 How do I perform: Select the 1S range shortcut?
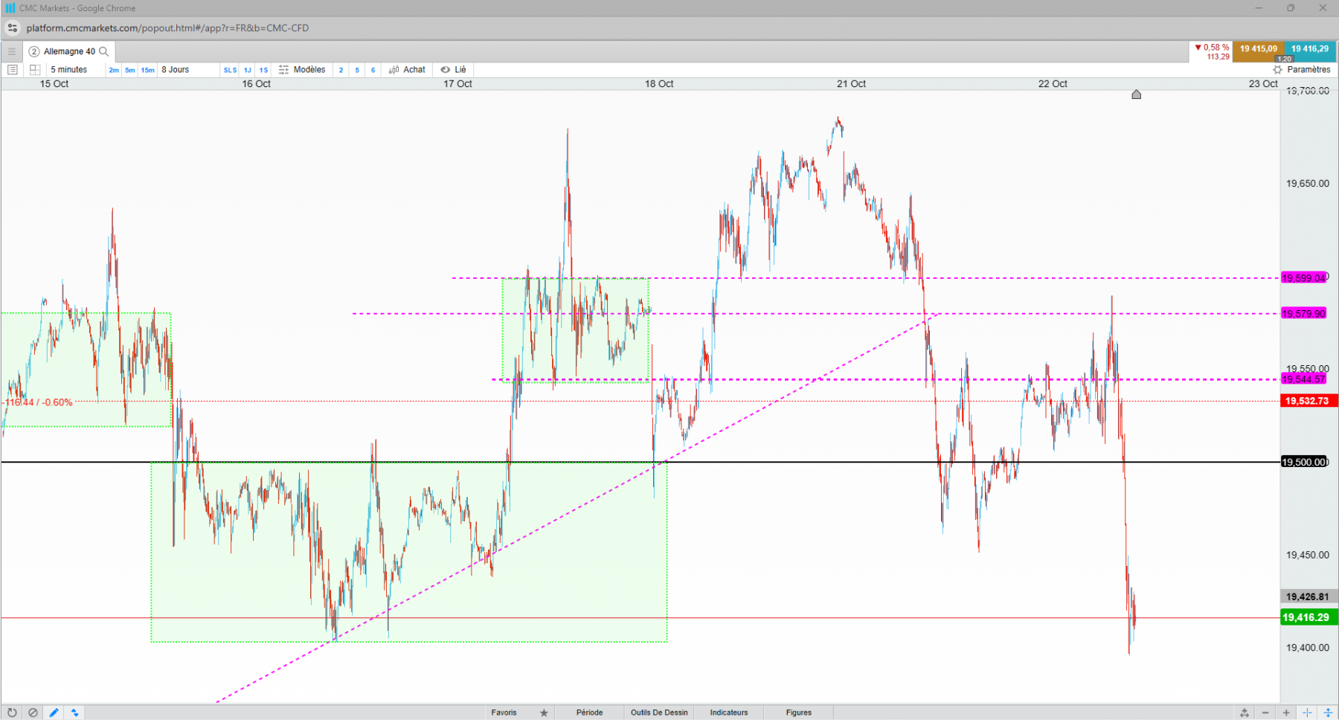263,70
